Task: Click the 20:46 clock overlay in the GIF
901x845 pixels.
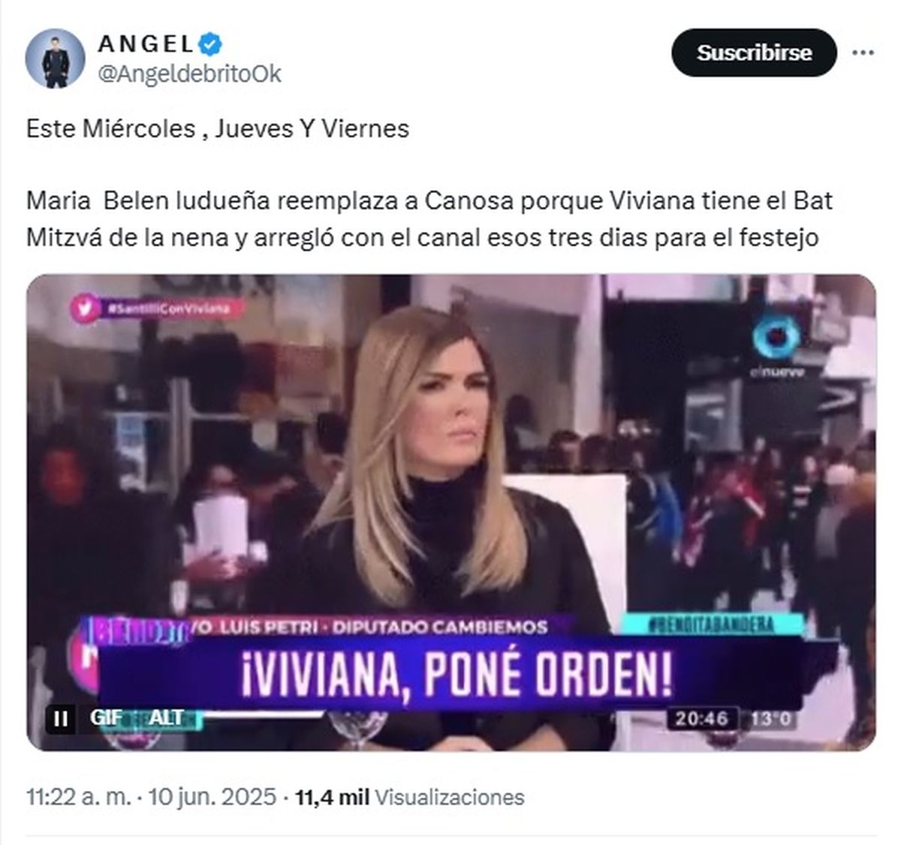Action: tap(702, 718)
